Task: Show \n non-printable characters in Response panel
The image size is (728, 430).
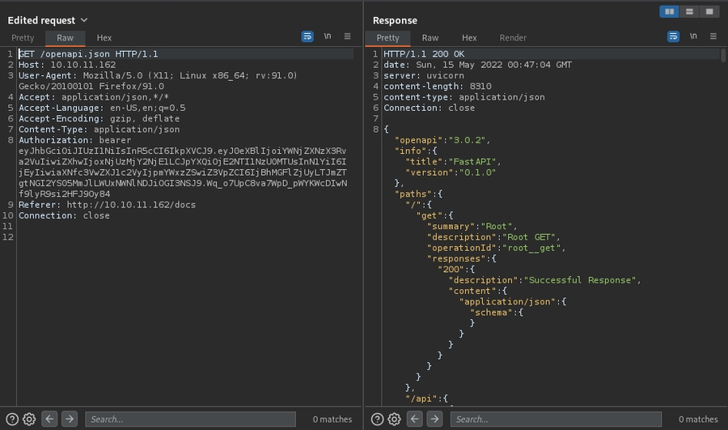Action: tap(693, 37)
